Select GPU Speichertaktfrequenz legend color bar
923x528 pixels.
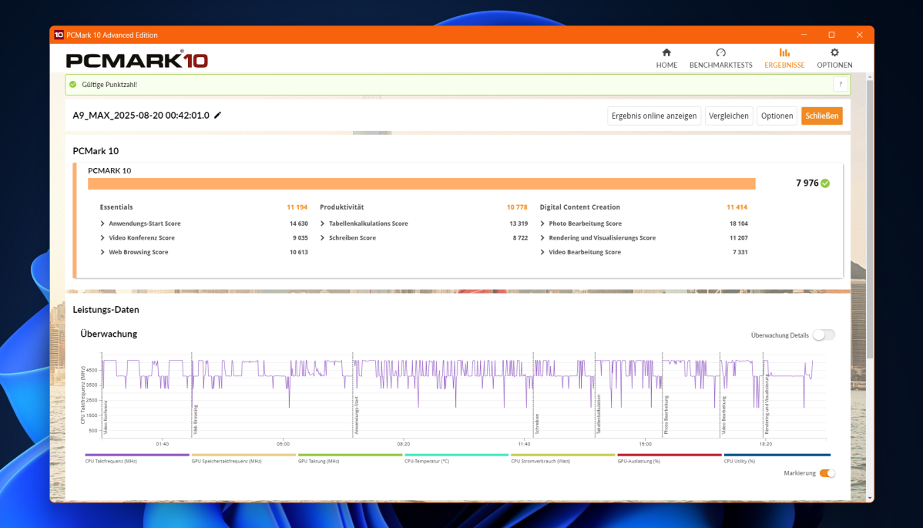click(243, 455)
